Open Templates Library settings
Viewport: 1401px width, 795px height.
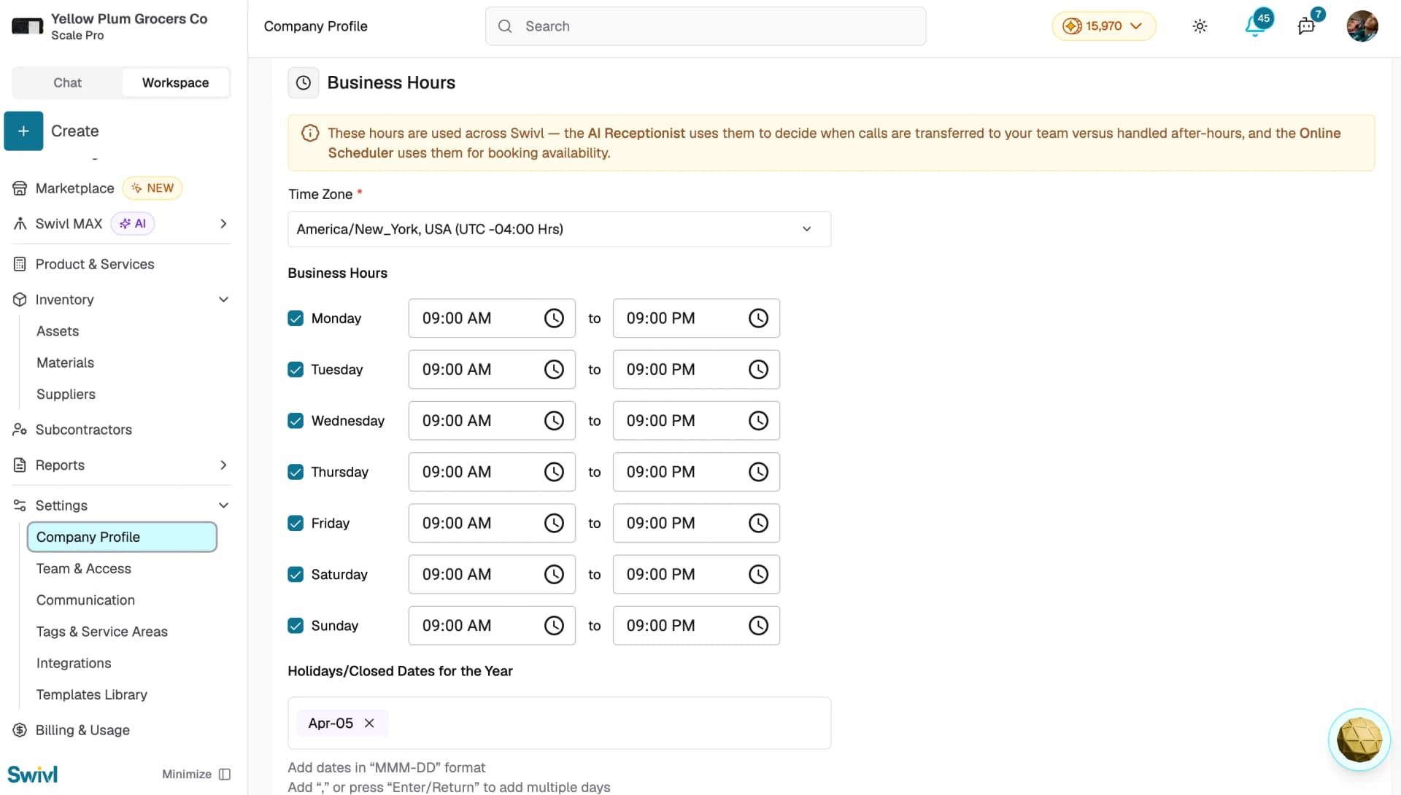click(x=92, y=694)
